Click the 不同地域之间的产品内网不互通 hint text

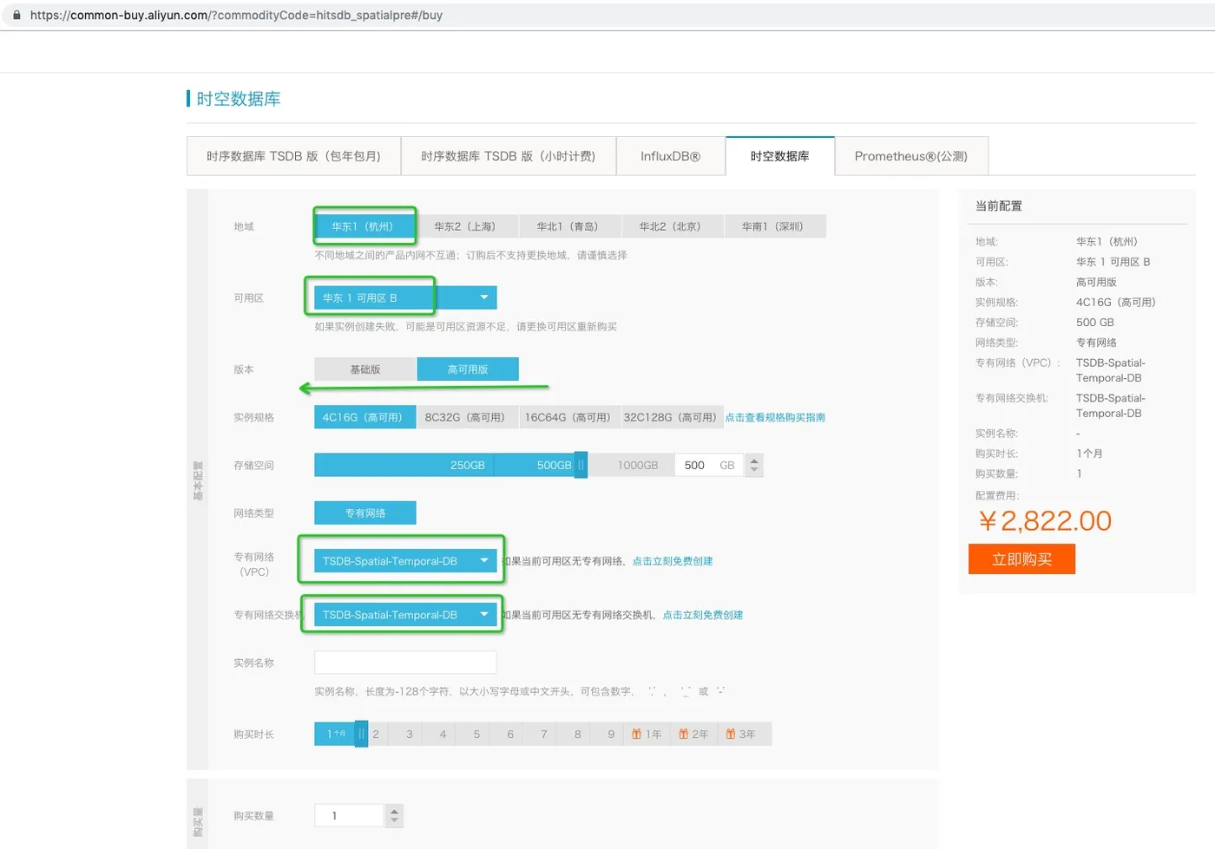click(x=470, y=256)
